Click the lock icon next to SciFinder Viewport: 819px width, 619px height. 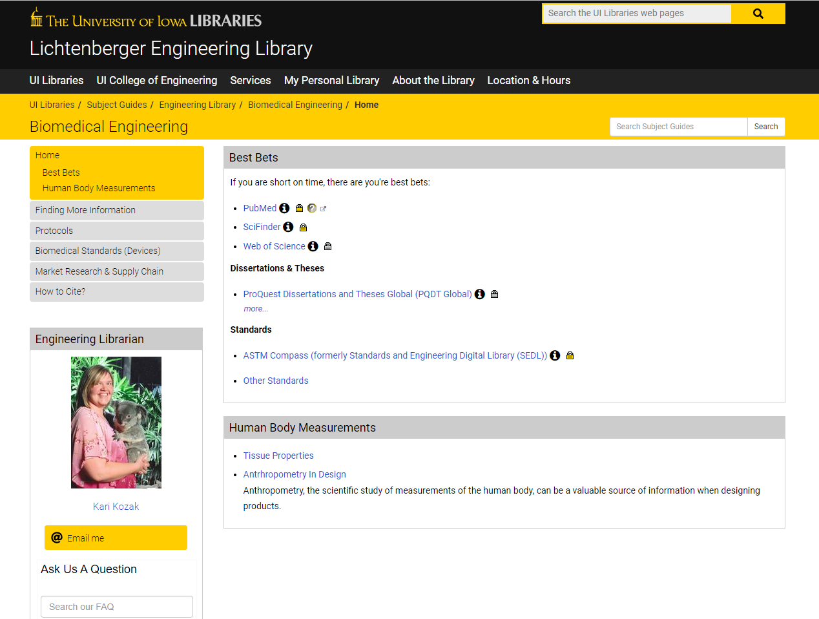[x=303, y=227]
